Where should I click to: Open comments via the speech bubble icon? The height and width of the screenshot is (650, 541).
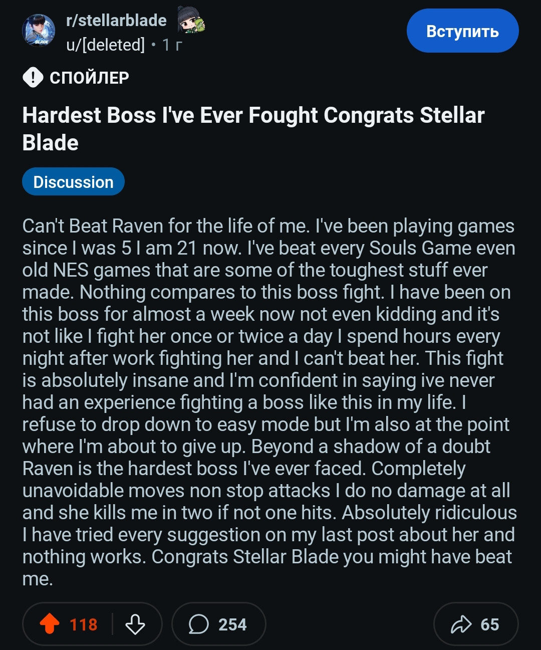[198, 624]
